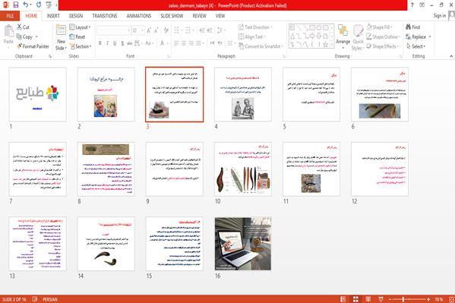
Task: Toggle Italic formatting
Action: [107, 43]
